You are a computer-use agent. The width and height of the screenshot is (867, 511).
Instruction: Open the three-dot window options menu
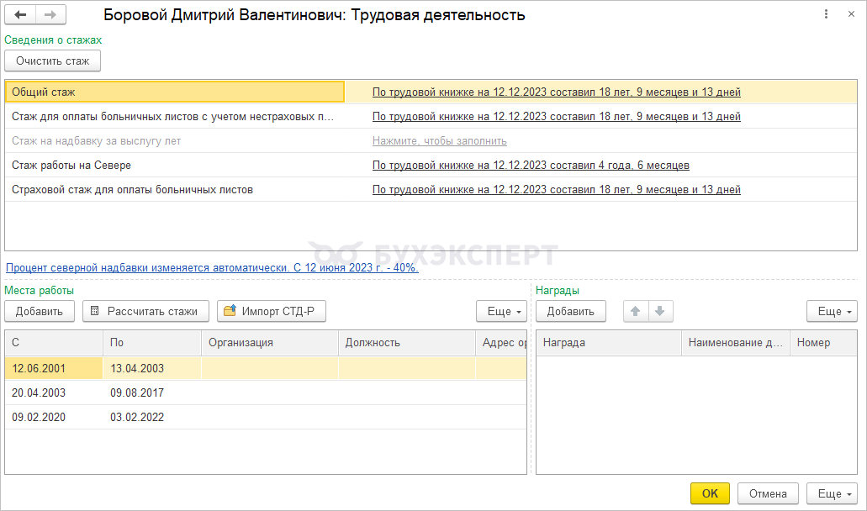pyautogui.click(x=826, y=14)
